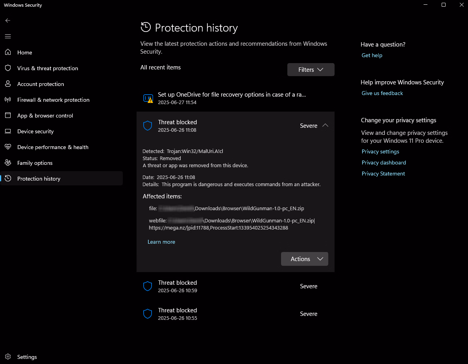Screen dimensions: 468x364
Task: Expand the OneDrive setup recommendation
Action: point(235,98)
